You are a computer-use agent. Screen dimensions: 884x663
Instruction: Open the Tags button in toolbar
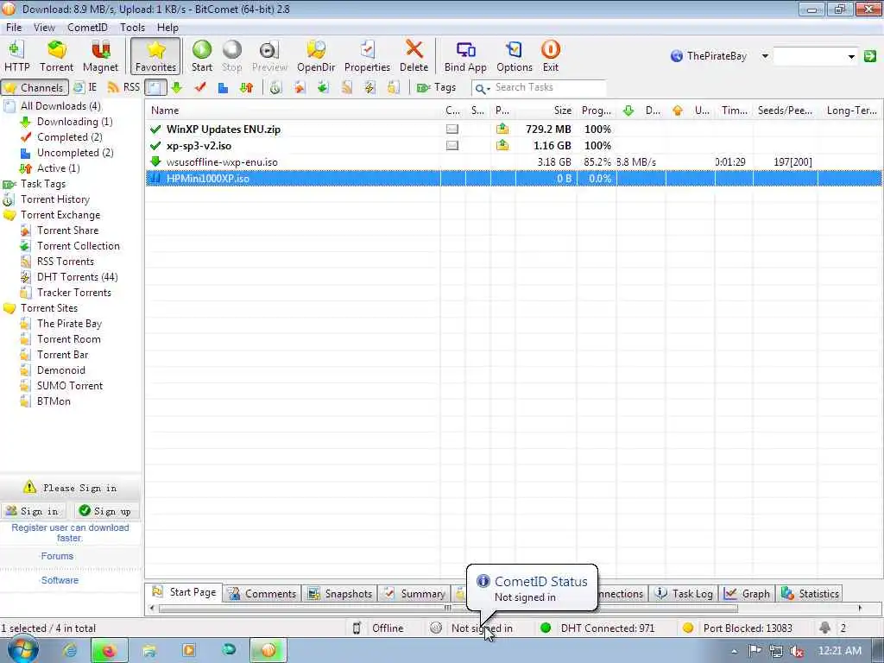point(436,87)
